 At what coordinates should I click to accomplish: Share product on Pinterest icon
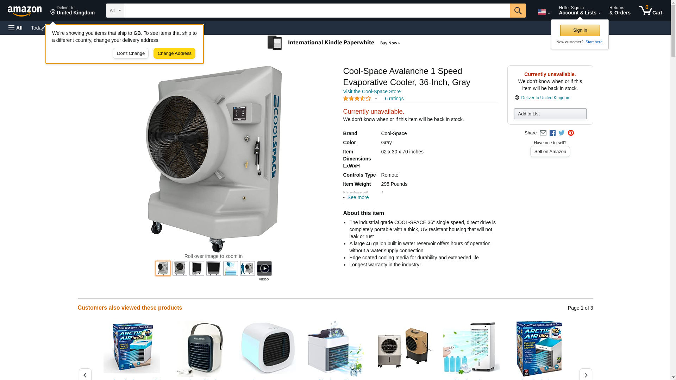[571, 133]
